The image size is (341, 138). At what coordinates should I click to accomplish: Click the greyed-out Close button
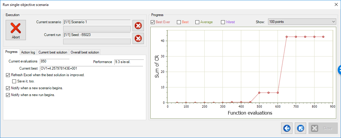pos(323,128)
